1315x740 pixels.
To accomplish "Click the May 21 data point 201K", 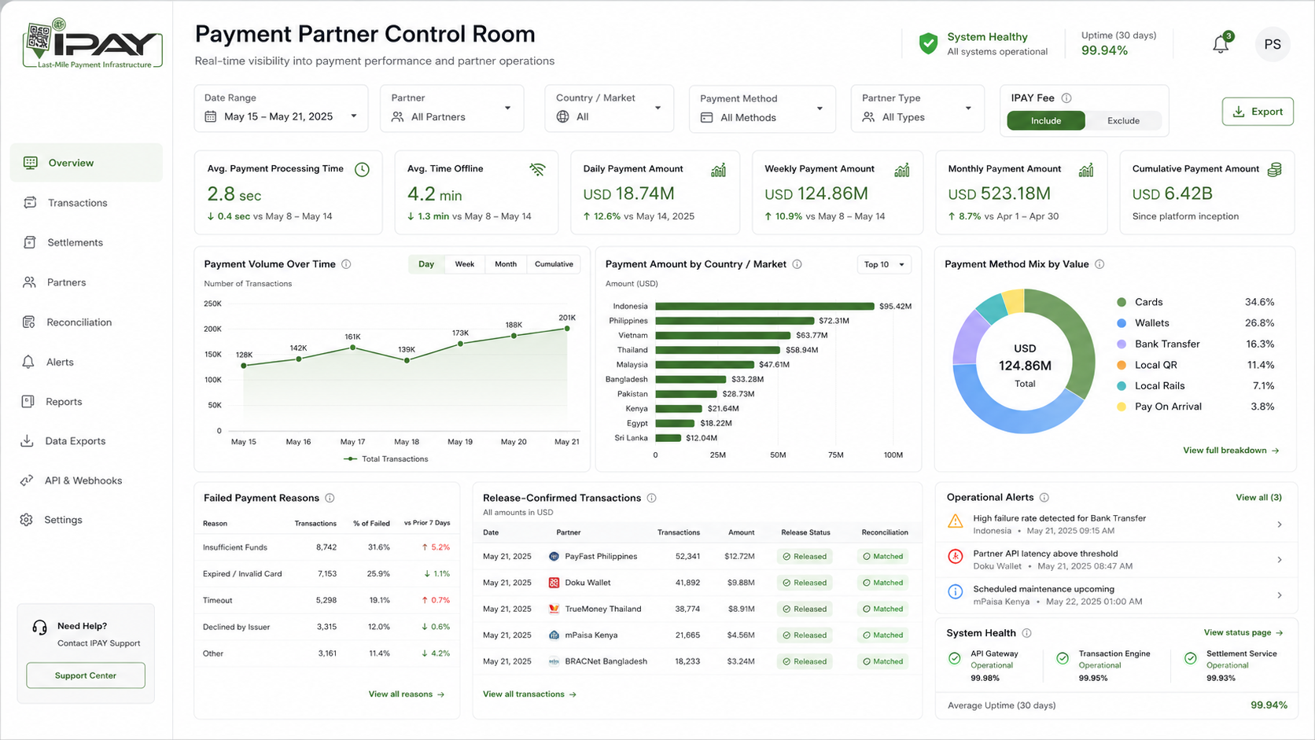I will click(x=567, y=329).
